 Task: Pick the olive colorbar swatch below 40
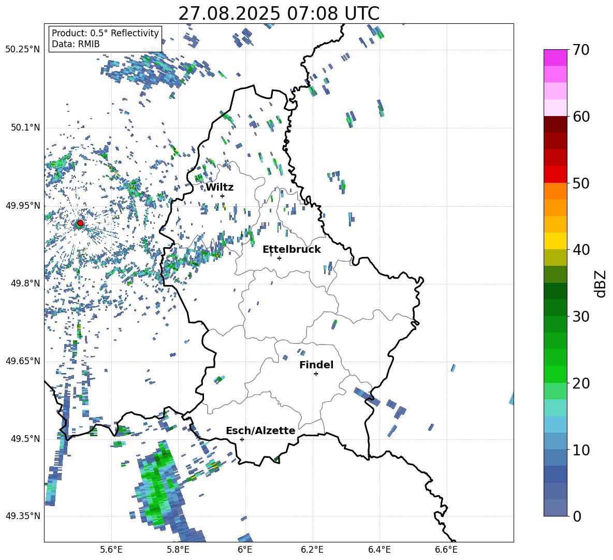[555, 257]
